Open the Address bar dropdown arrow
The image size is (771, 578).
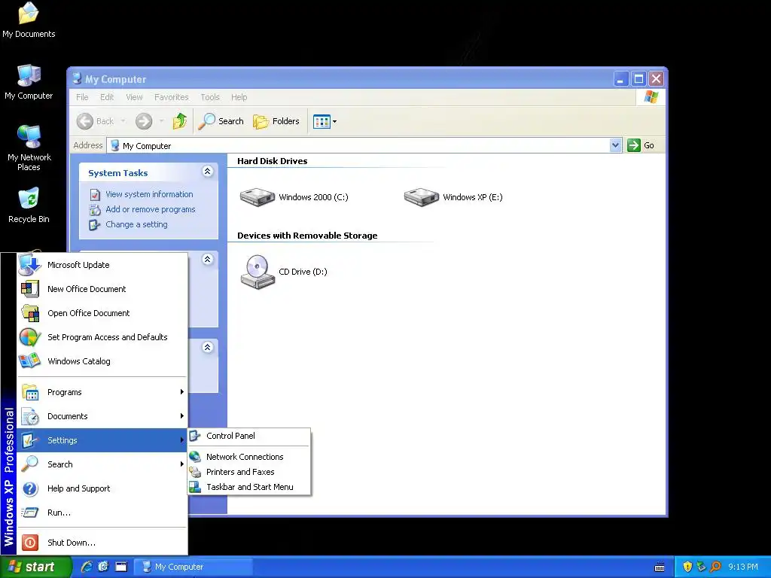point(615,145)
